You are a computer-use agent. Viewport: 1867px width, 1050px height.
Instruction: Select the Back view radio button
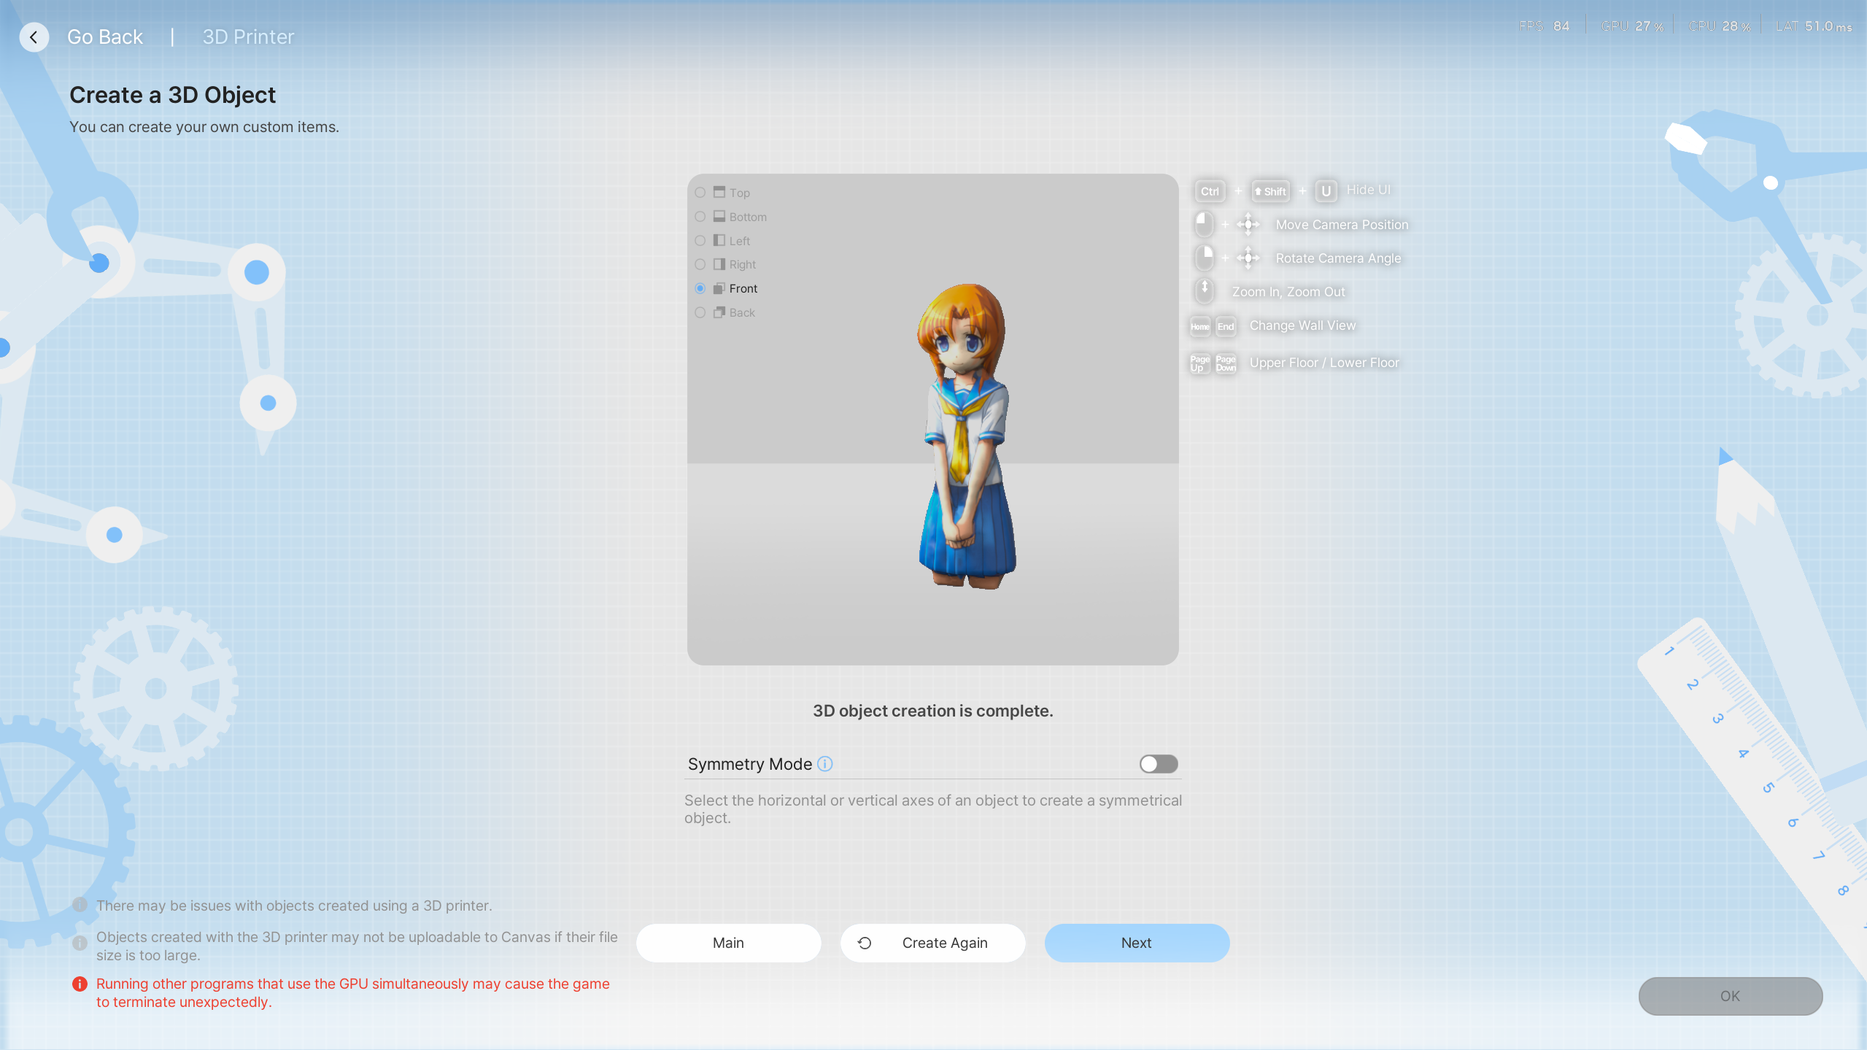700,312
